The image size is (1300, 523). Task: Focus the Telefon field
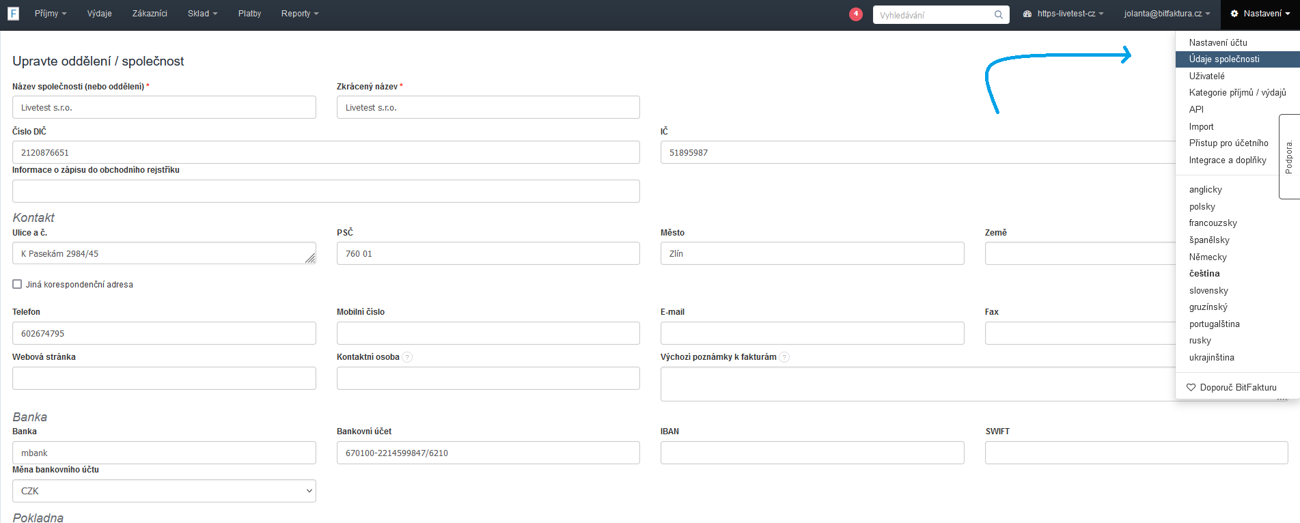164,333
